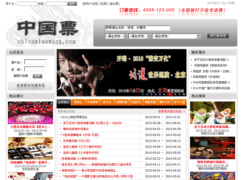Open the 会员积分兑换专区 banner
Screen dimensions: 243x180
(31, 86)
